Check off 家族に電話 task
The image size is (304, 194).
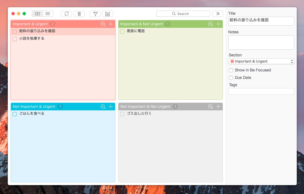click(122, 31)
